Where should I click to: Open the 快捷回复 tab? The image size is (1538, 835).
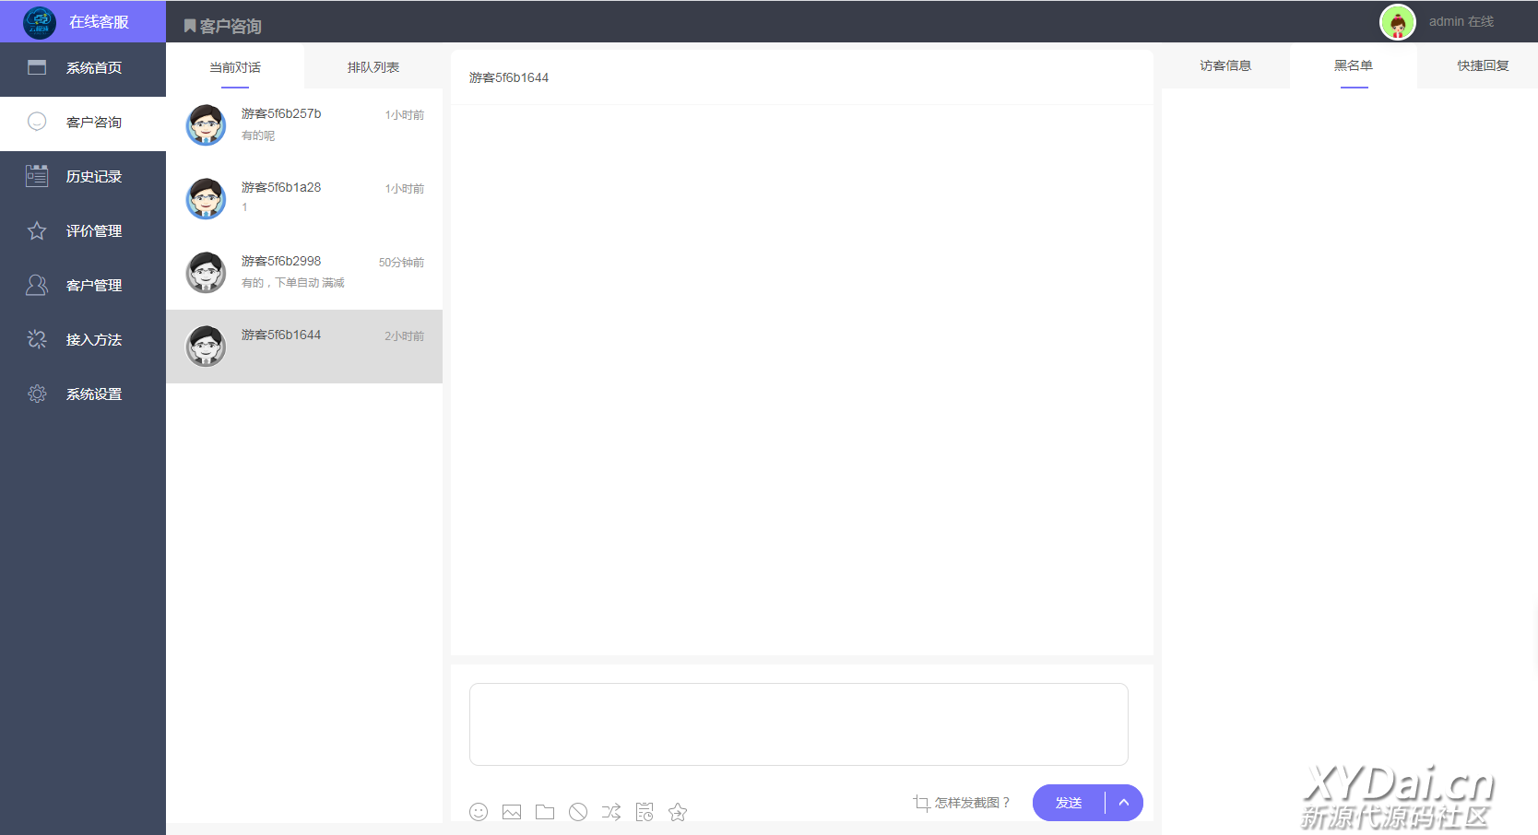[1483, 65]
